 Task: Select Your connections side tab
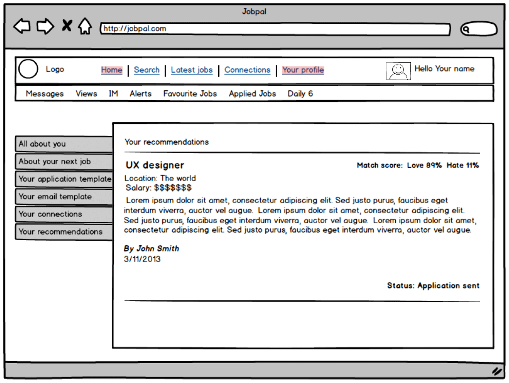click(x=64, y=214)
